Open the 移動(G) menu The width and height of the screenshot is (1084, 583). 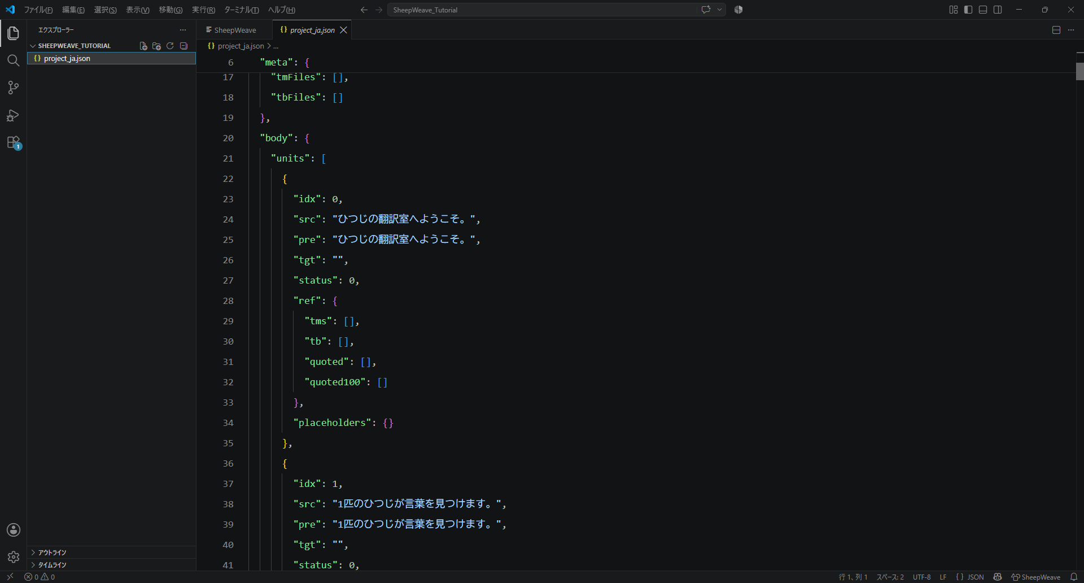coord(171,10)
